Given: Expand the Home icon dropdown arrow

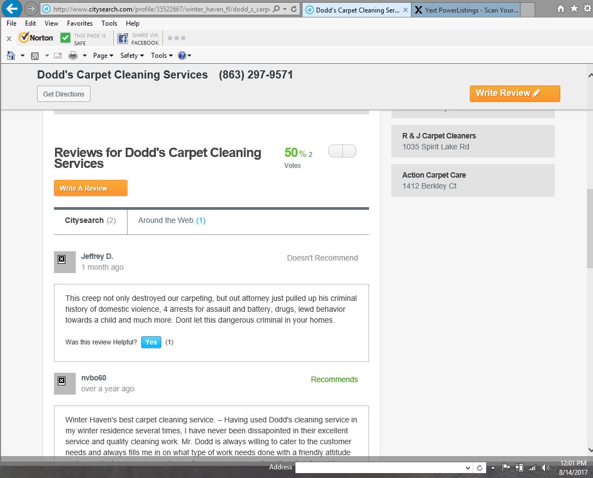Looking at the screenshot, I should [22, 56].
